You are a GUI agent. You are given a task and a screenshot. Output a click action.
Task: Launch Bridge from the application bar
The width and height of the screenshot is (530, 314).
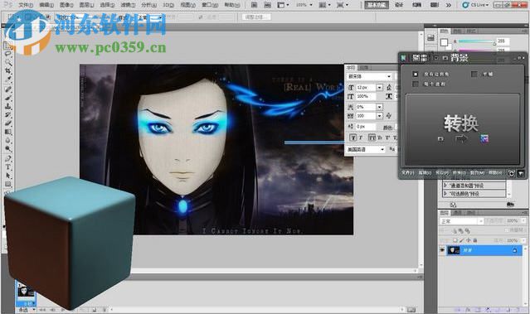tap(254, 5)
